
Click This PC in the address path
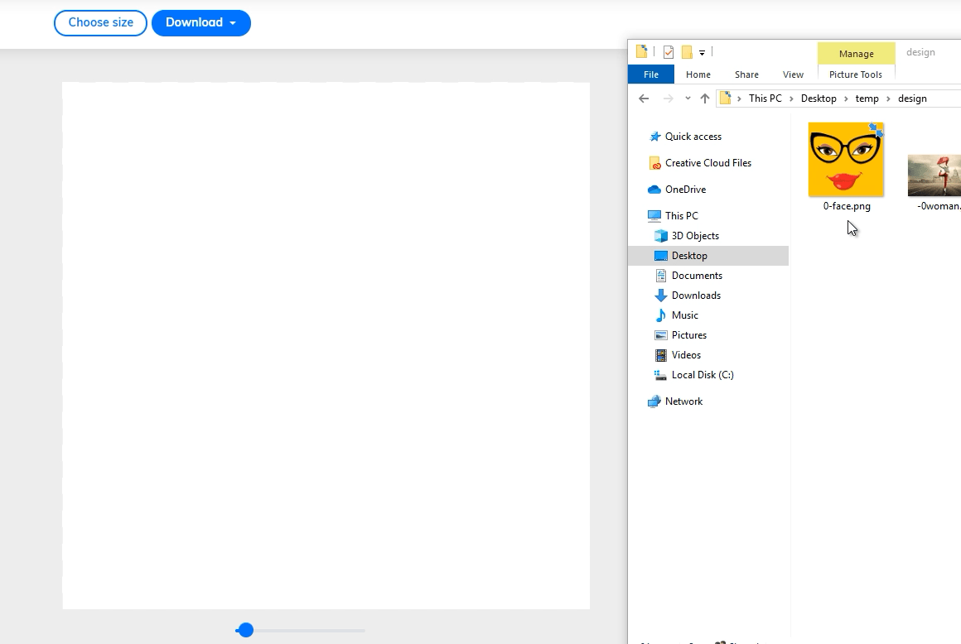tap(765, 98)
